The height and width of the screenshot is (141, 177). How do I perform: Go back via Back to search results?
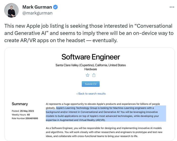91,94
